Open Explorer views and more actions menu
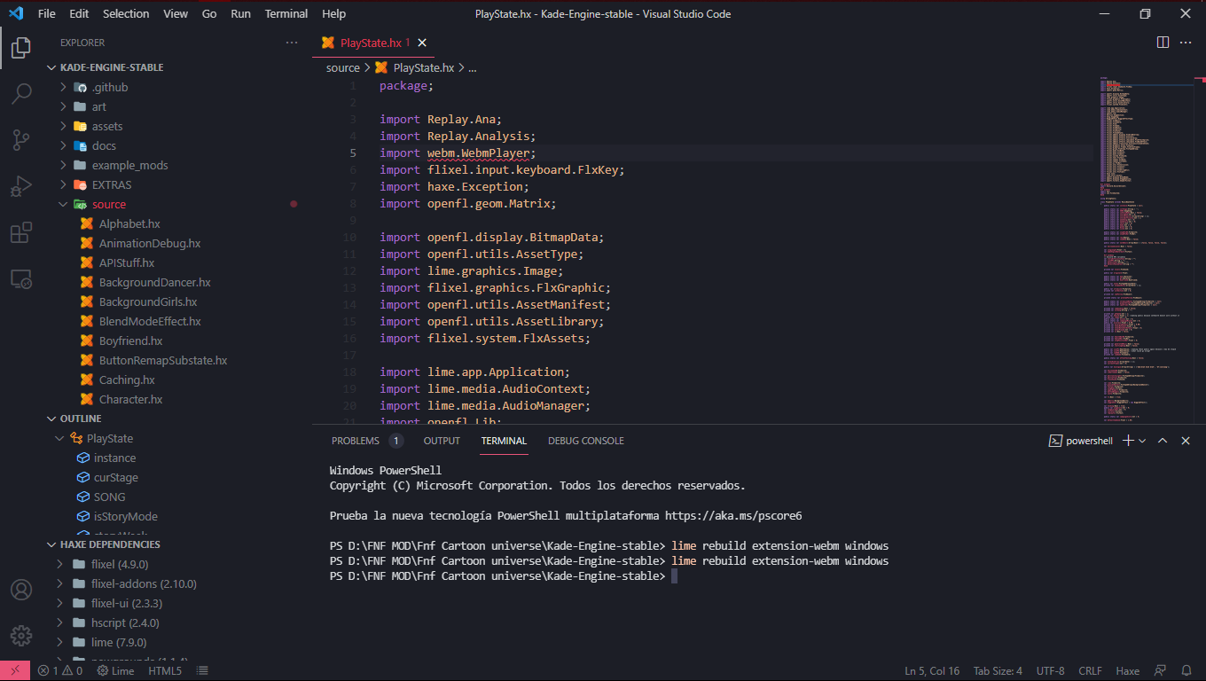 [x=292, y=43]
